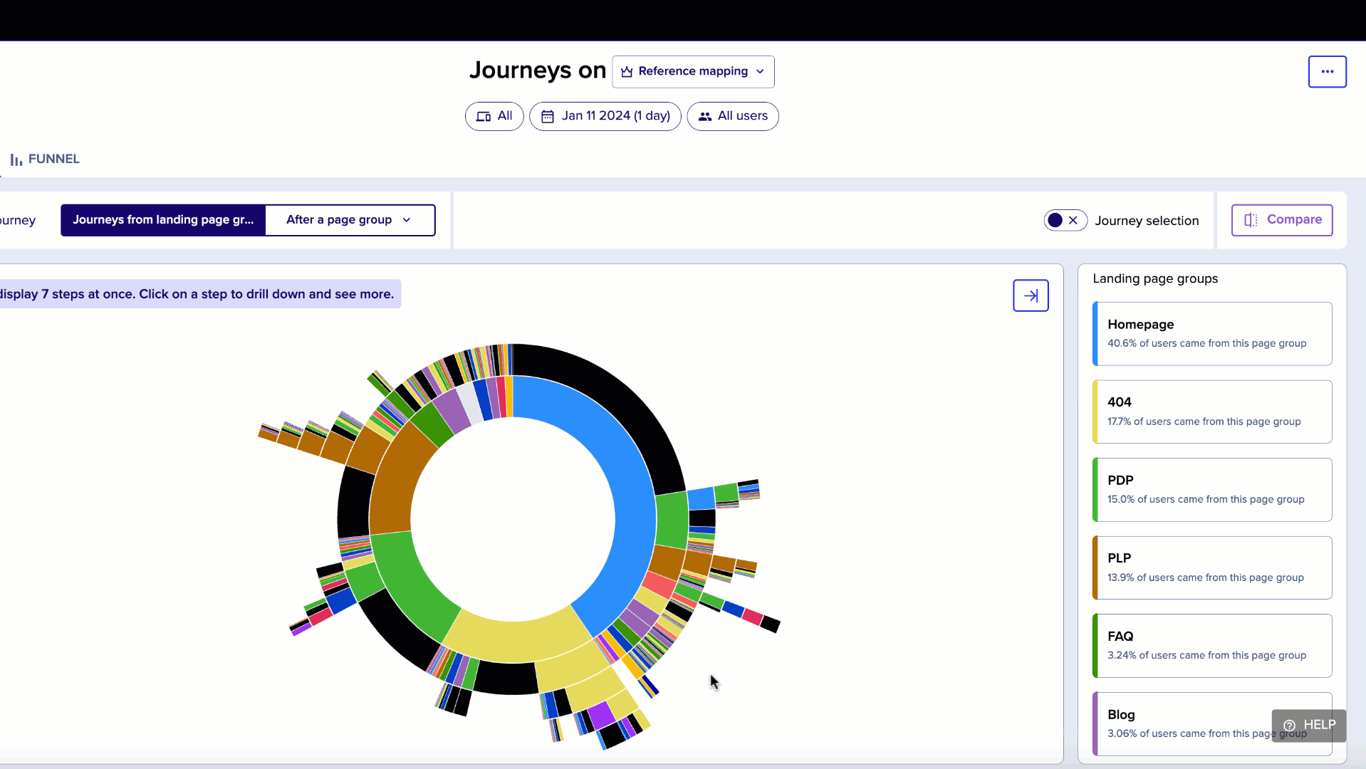1366x769 pixels.
Task: Collapse the side panel with arrow icon
Action: tap(1031, 295)
